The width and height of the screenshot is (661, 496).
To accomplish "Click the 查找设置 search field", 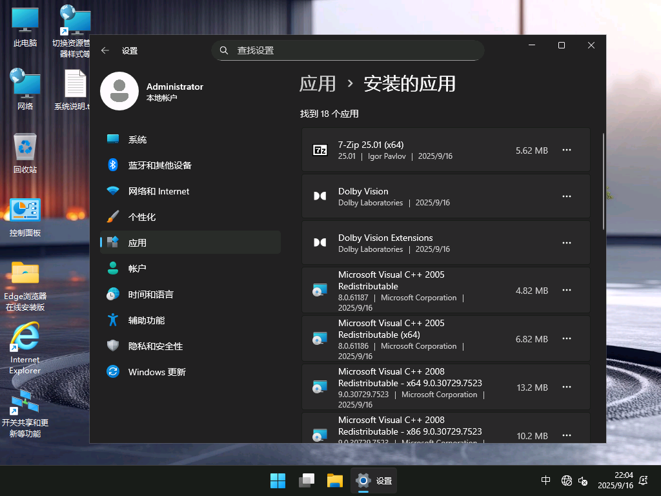I will pos(348,50).
